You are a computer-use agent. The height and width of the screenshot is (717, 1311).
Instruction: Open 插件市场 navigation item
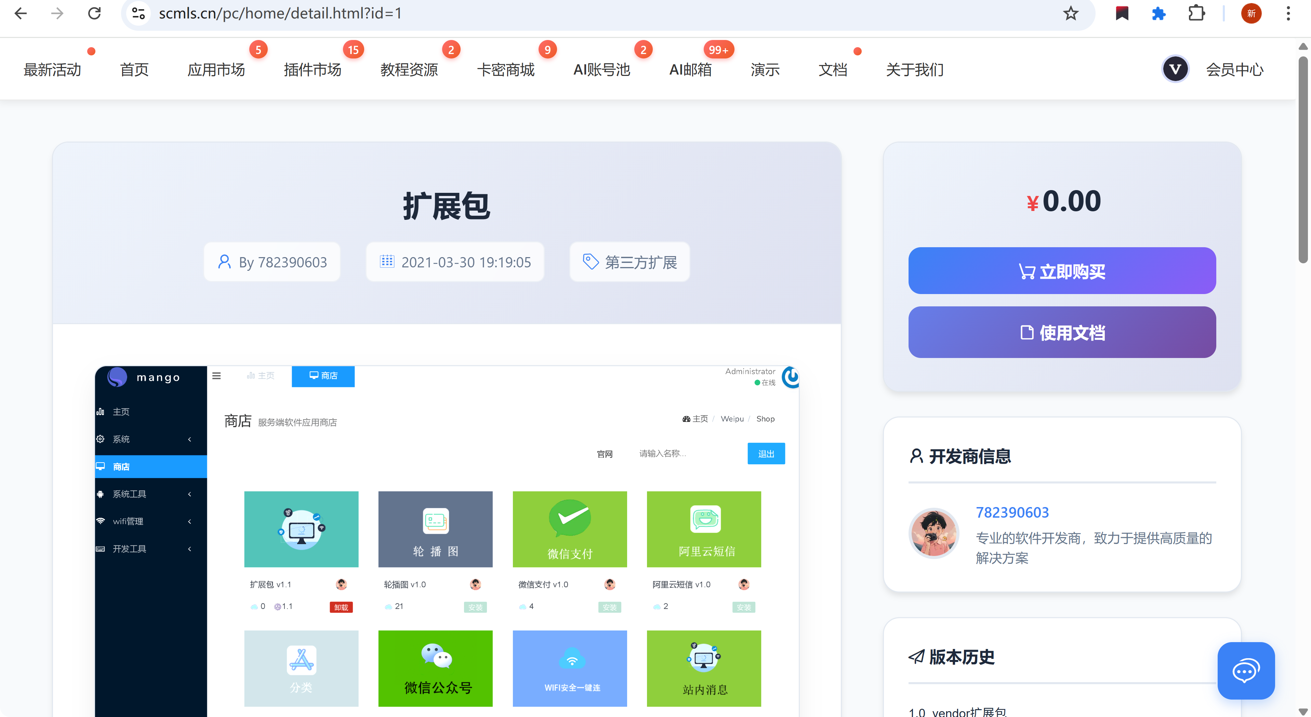coord(312,70)
